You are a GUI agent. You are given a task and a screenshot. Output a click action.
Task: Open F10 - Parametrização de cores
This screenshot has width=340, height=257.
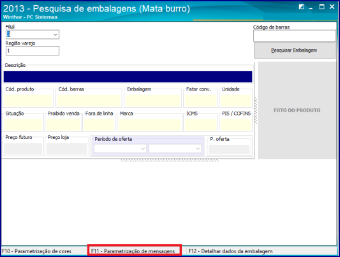(36, 251)
